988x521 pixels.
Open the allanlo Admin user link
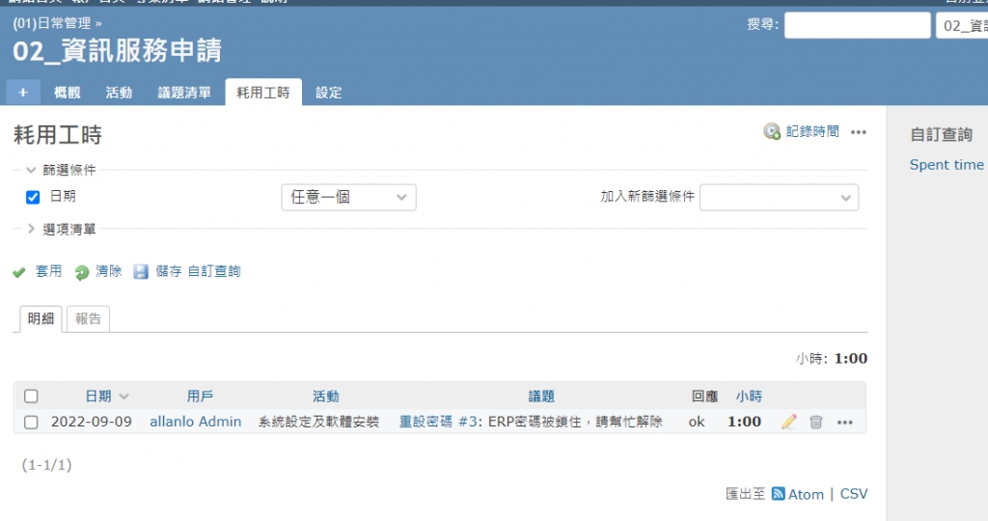(196, 422)
